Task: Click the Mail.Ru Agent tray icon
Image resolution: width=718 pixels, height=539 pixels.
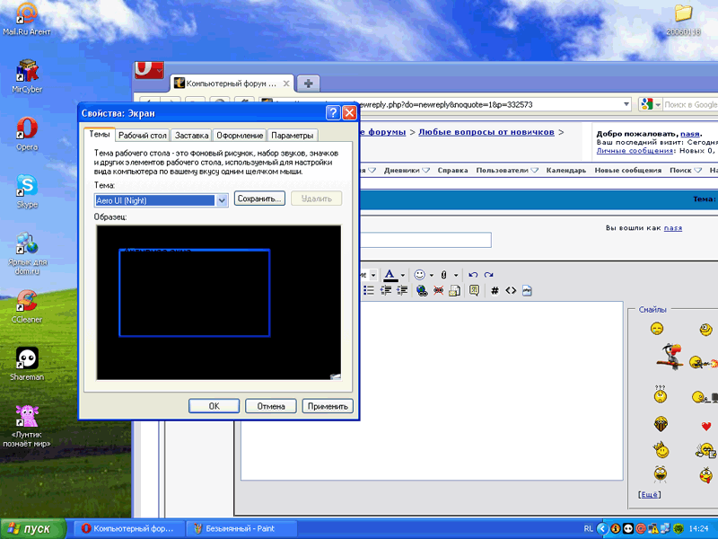Action: pyautogui.click(x=641, y=528)
